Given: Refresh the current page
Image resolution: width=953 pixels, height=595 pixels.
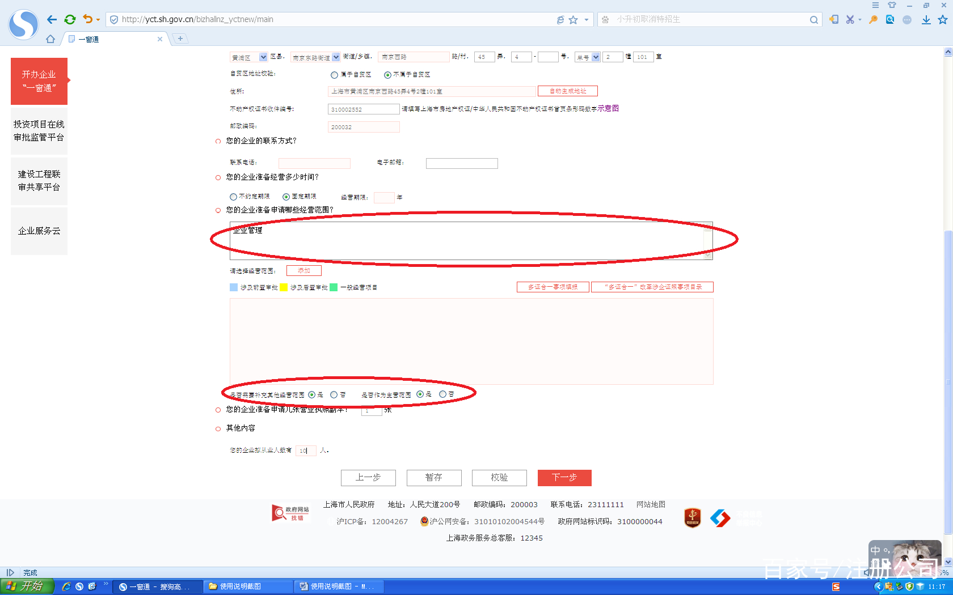Looking at the screenshot, I should point(70,19).
